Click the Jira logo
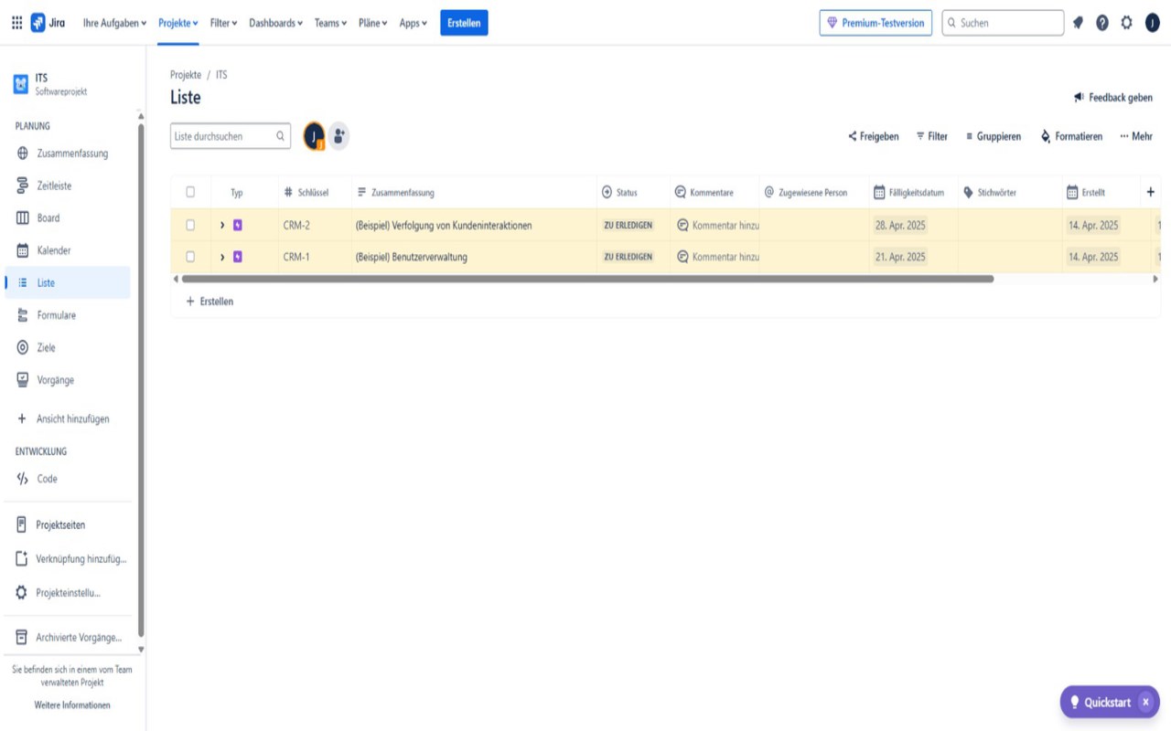The width and height of the screenshot is (1171, 731). tap(48, 23)
